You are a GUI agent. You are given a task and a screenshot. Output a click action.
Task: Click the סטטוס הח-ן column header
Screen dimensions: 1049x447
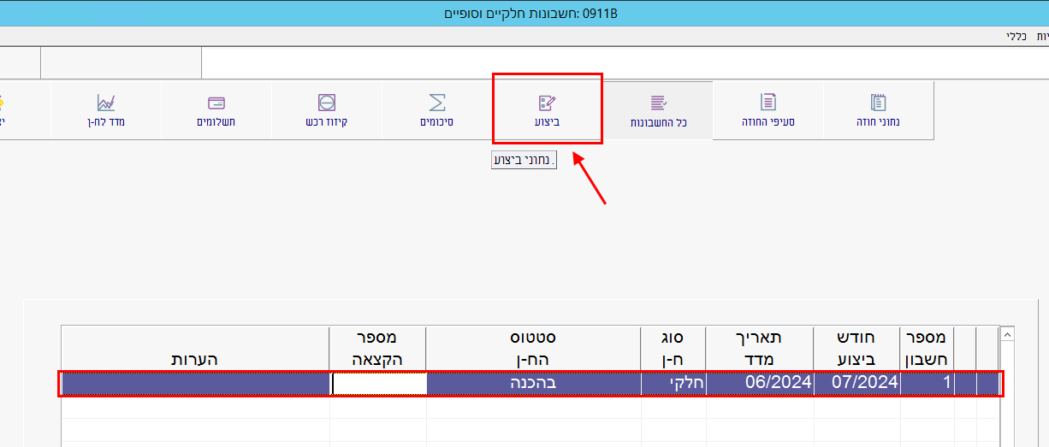pyautogui.click(x=534, y=349)
